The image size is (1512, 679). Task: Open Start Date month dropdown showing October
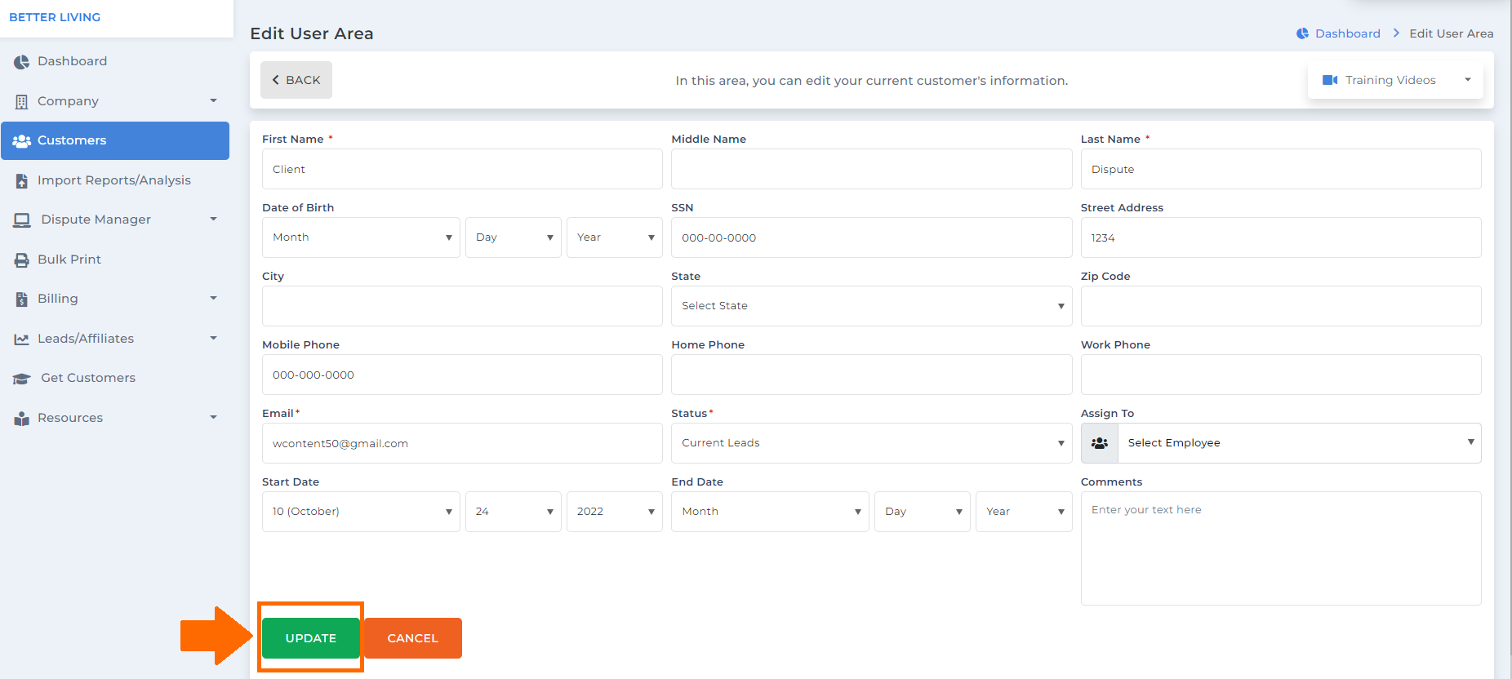(361, 512)
